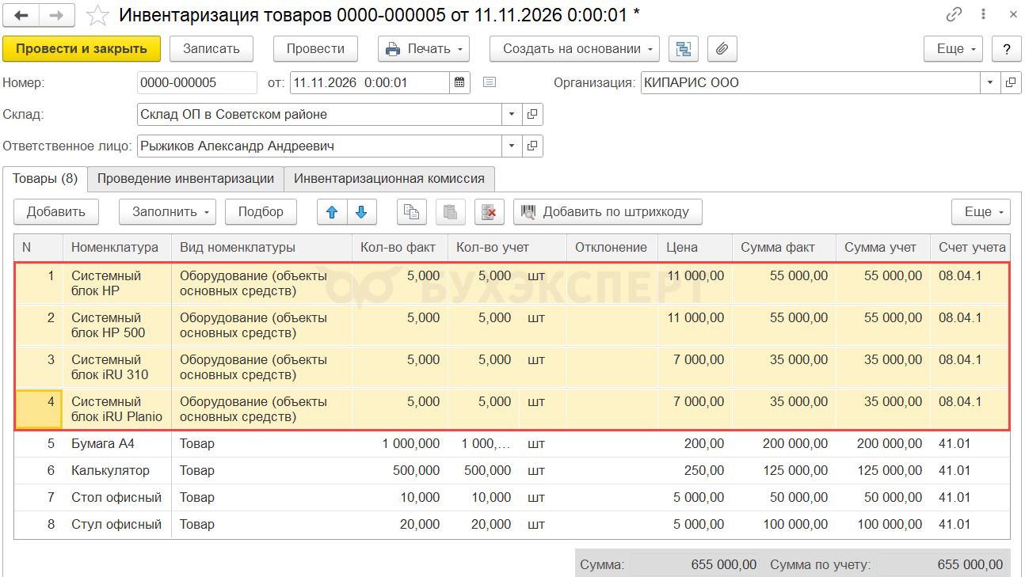Screen dimensions: 1025x577
Task: Add document to favorites star
Action: click(x=97, y=15)
